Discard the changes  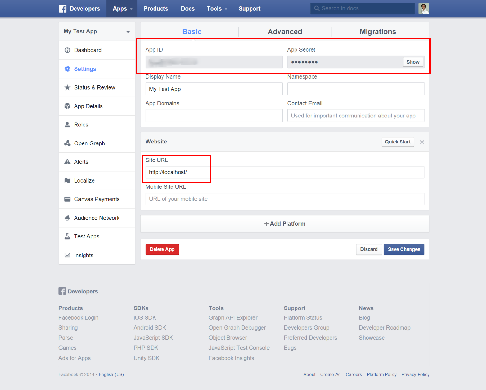[x=369, y=249]
